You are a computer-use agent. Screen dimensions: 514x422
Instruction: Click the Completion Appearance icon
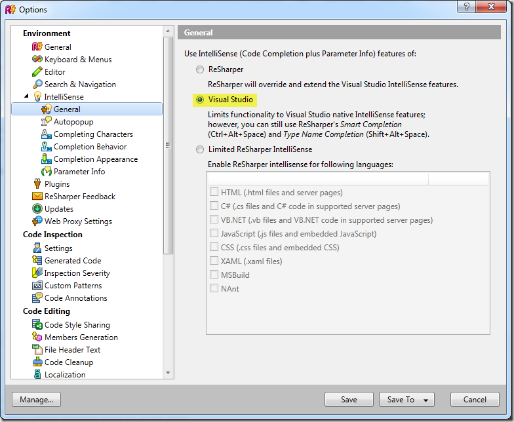[x=46, y=159]
